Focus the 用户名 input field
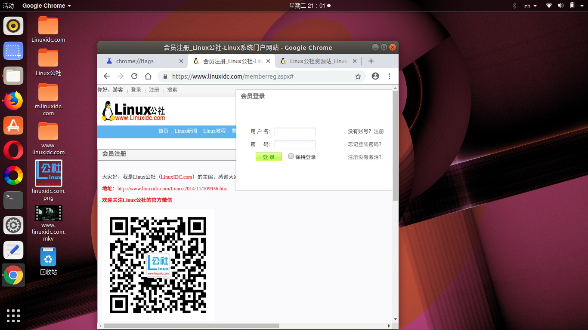 pyautogui.click(x=295, y=132)
